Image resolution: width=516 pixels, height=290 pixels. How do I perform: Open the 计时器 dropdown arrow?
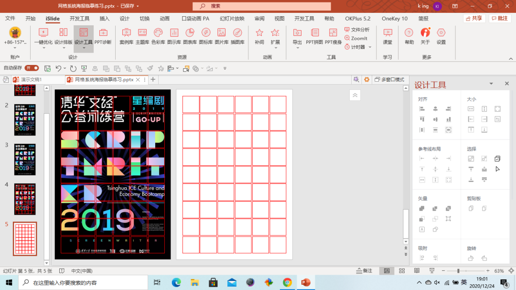pos(370,47)
